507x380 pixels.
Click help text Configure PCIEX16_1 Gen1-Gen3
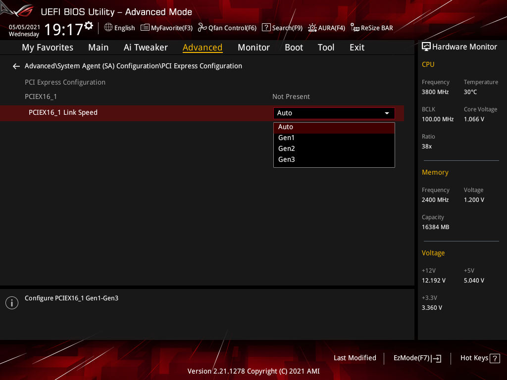coord(71,298)
